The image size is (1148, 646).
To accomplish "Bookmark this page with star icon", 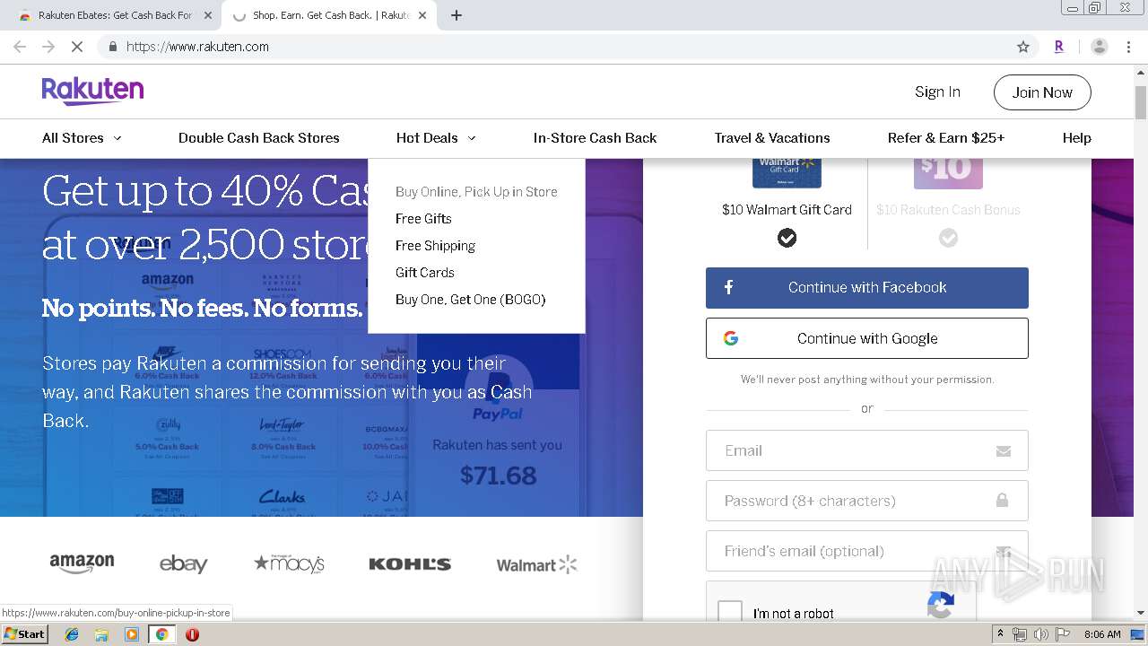I will coord(1023,47).
